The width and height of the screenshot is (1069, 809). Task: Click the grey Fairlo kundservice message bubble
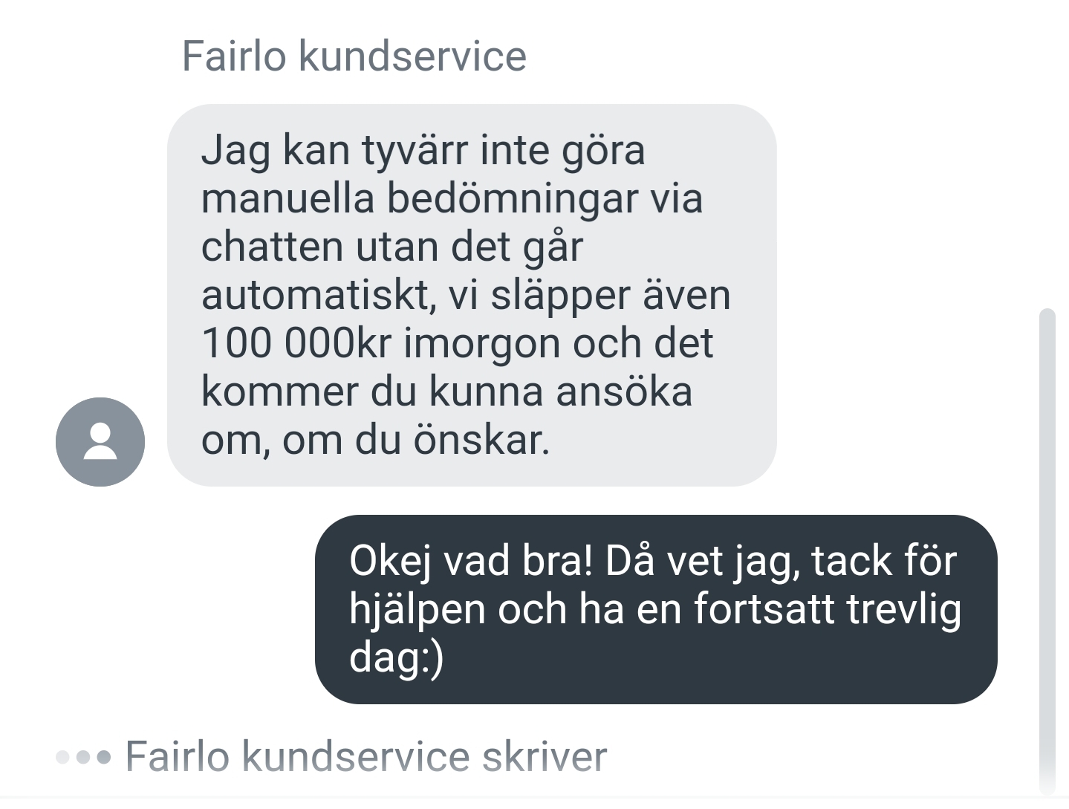[x=472, y=295]
